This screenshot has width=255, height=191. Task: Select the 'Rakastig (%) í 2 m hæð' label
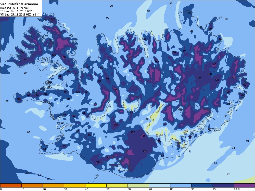[15, 8]
